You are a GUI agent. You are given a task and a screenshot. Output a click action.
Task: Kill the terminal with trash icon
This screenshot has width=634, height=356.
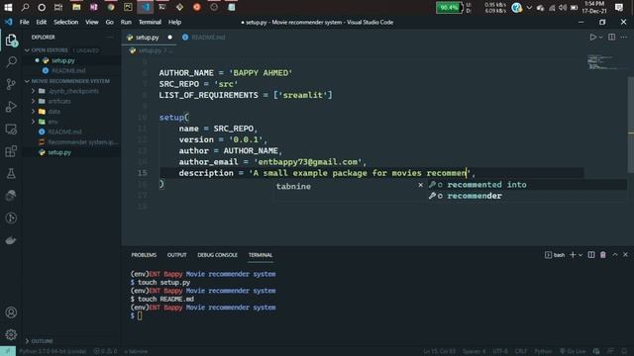[603, 255]
